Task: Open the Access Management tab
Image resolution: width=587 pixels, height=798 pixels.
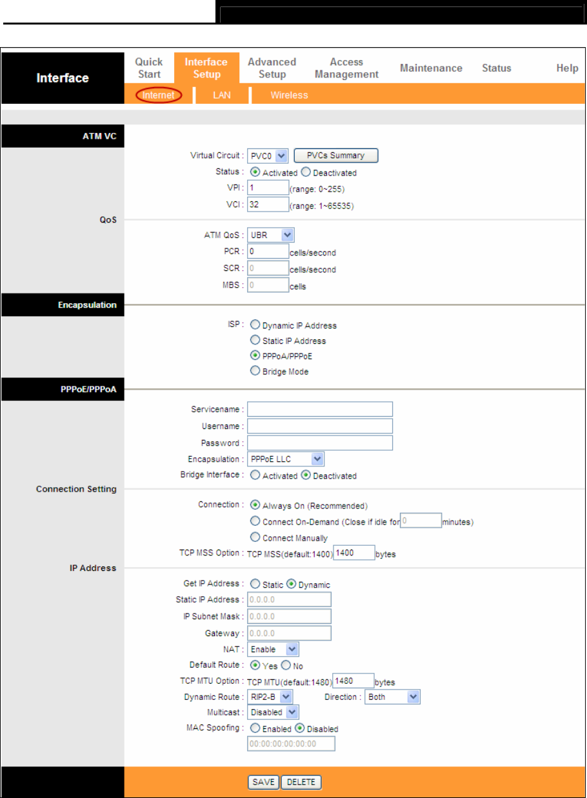Action: 346,68
